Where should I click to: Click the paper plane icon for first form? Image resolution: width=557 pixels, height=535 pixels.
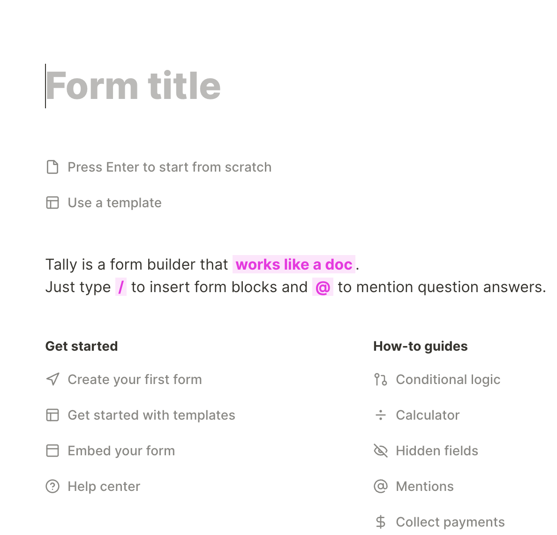pos(53,379)
